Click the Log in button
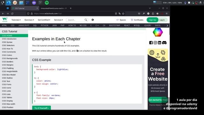 tap(162, 20)
